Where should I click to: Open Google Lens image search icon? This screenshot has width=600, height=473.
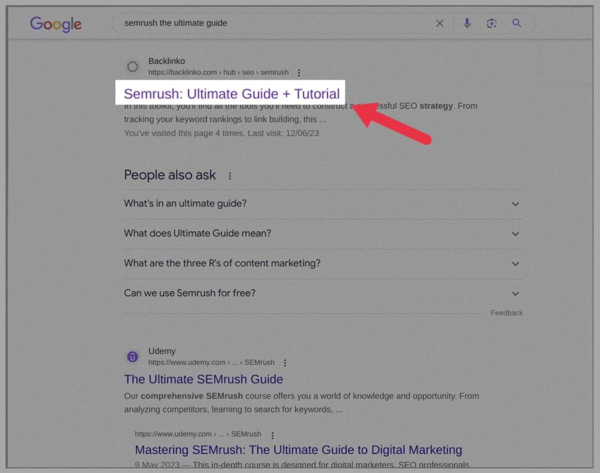click(492, 23)
